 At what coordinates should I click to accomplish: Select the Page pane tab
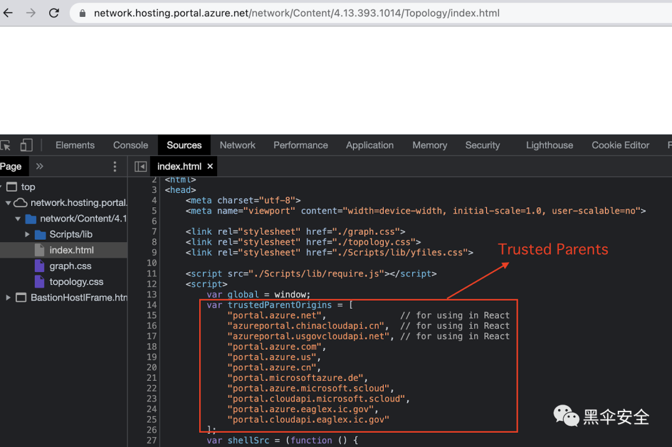click(11, 166)
